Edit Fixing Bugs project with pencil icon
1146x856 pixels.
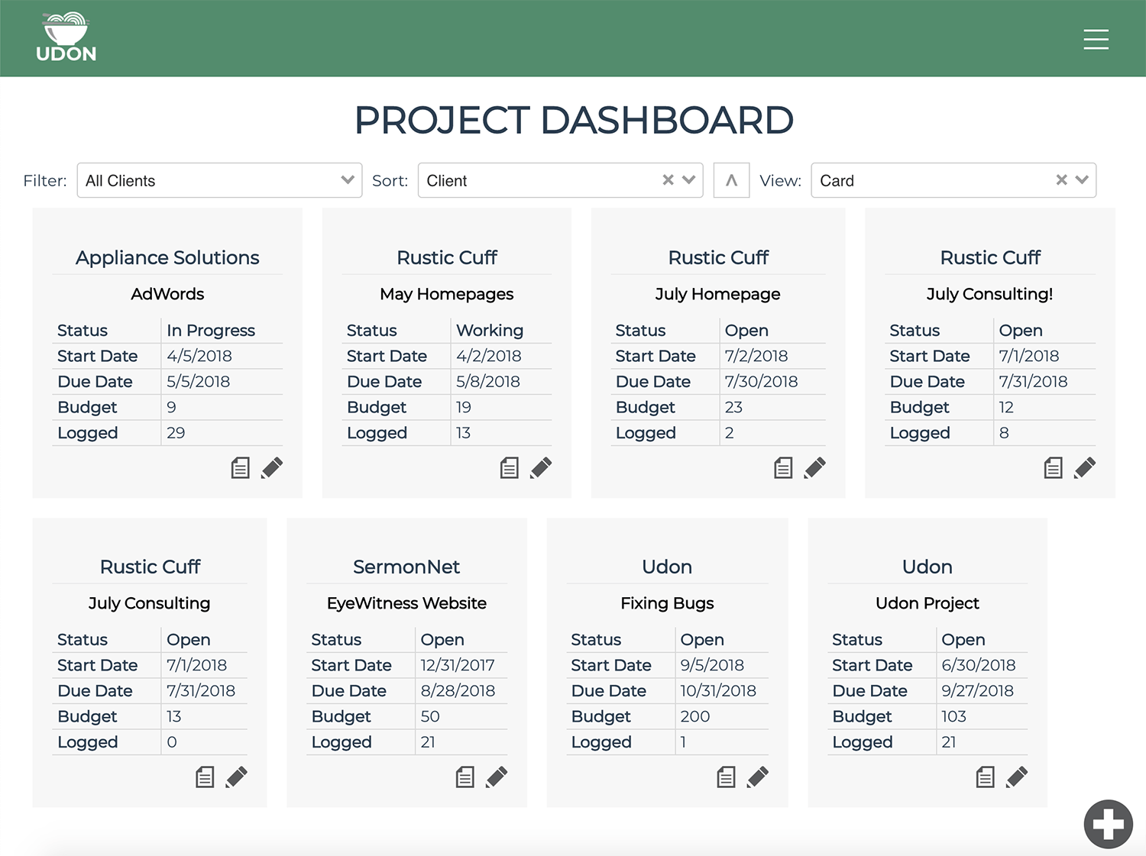[x=758, y=777]
